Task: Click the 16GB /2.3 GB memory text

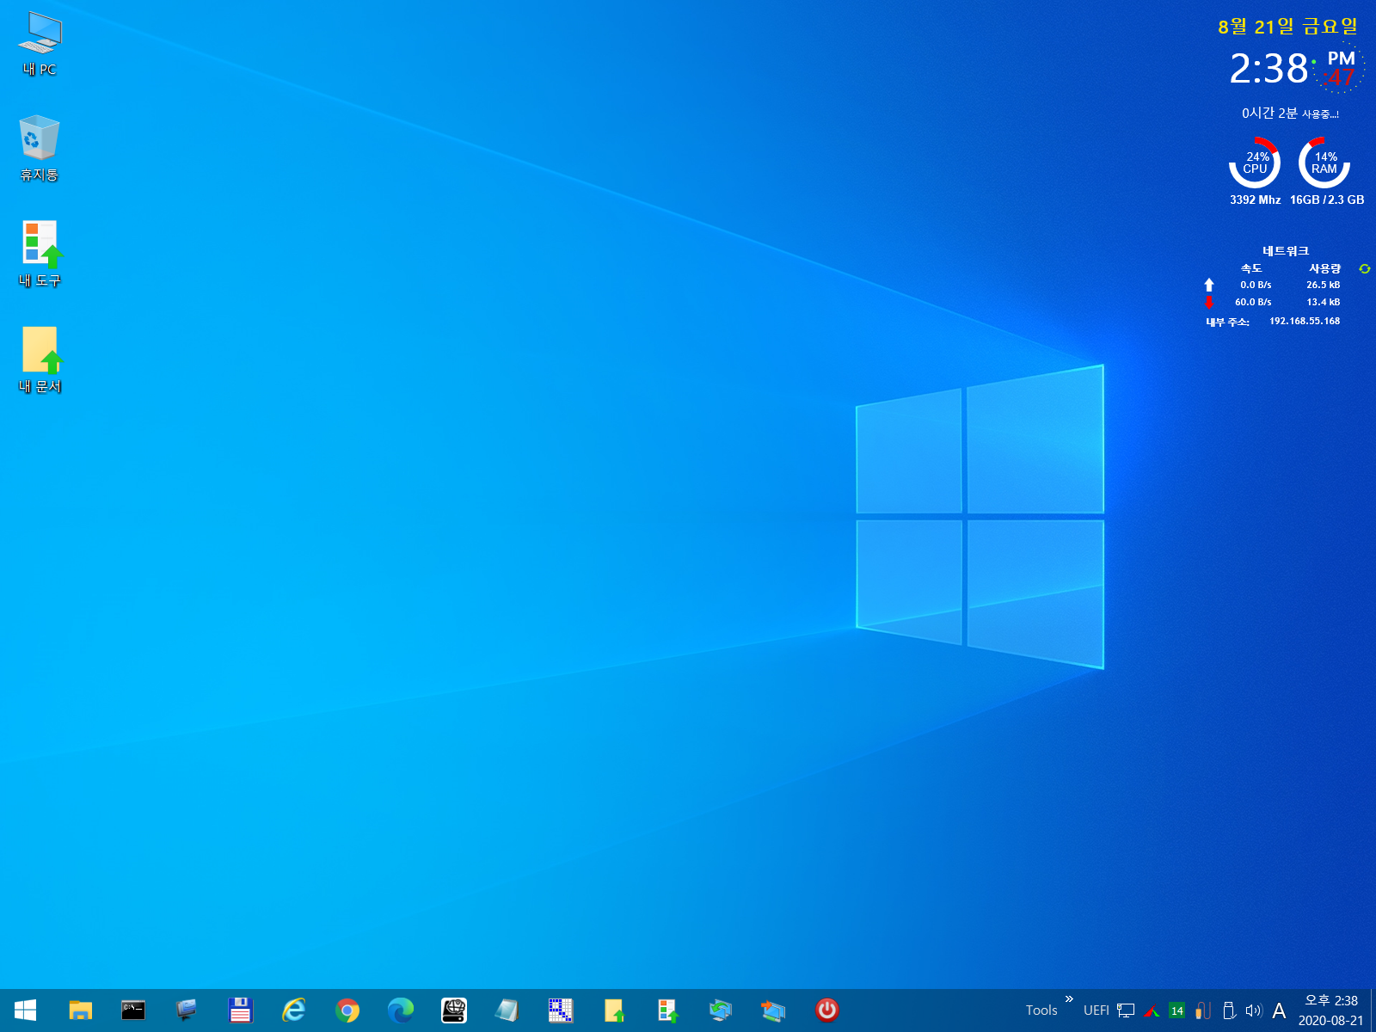Action: coord(1327,200)
